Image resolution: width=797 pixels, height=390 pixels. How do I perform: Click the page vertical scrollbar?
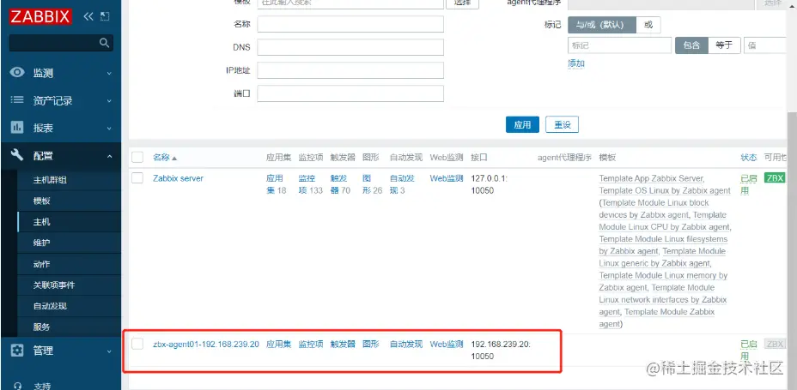(792, 249)
